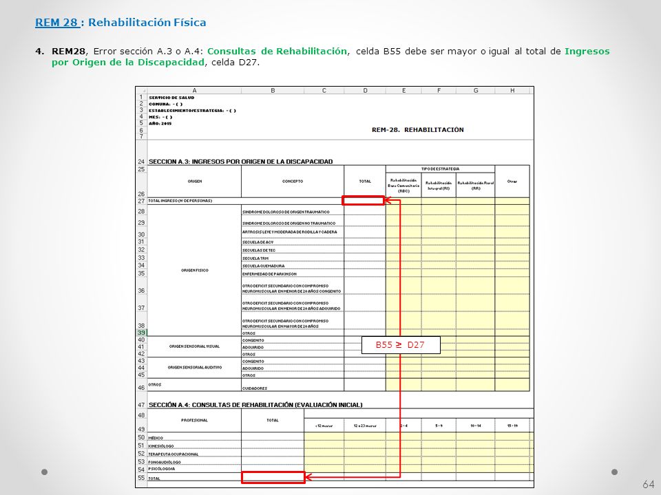Click the "MES: - ( )" cell
661x495 pixels.
coord(160,117)
